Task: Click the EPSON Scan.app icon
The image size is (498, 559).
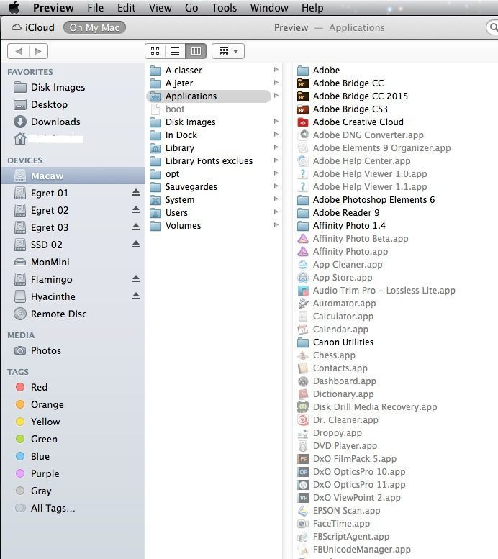Action: click(x=303, y=511)
